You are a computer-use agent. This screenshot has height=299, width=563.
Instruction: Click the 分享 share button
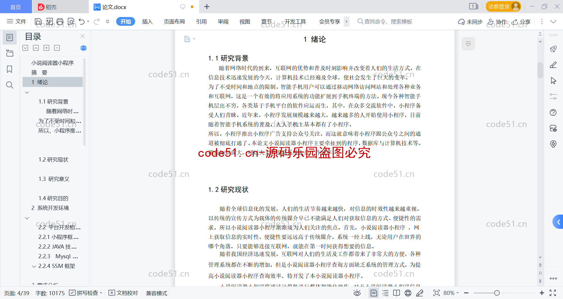[521, 22]
